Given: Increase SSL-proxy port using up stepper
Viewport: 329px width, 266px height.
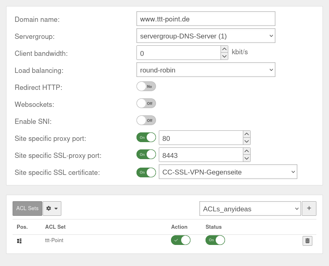Looking at the screenshot, I should pos(247,151).
